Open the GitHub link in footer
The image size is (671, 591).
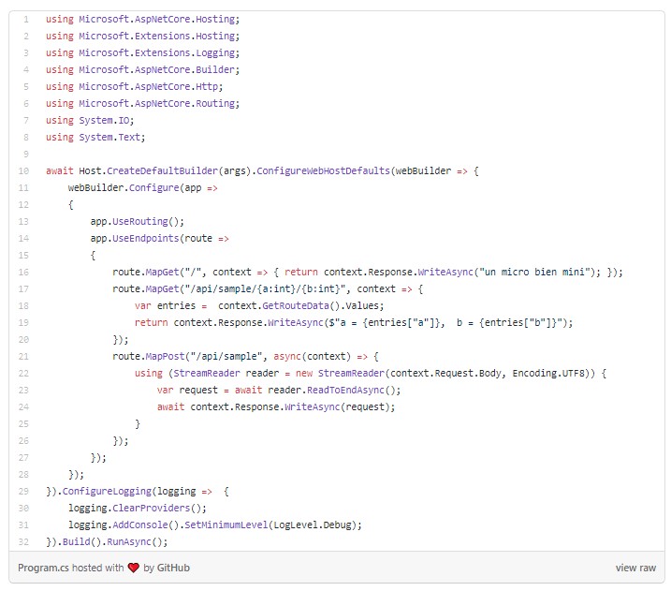(174, 568)
